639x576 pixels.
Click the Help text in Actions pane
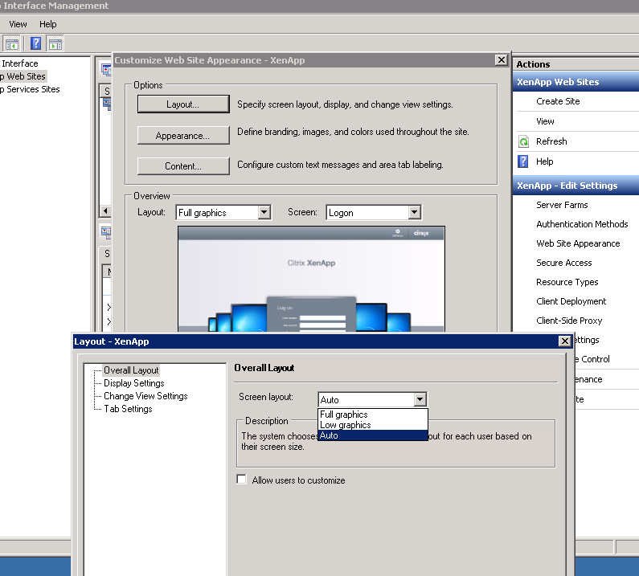tap(544, 161)
